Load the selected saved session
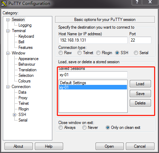 (140, 84)
